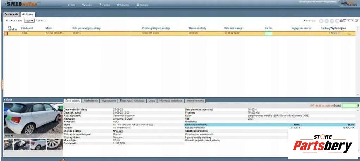Open the Ekspertyza / Kalkulacja tab

(x=132, y=101)
